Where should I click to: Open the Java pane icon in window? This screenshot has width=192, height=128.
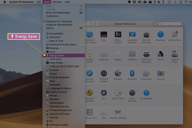point(104,112)
